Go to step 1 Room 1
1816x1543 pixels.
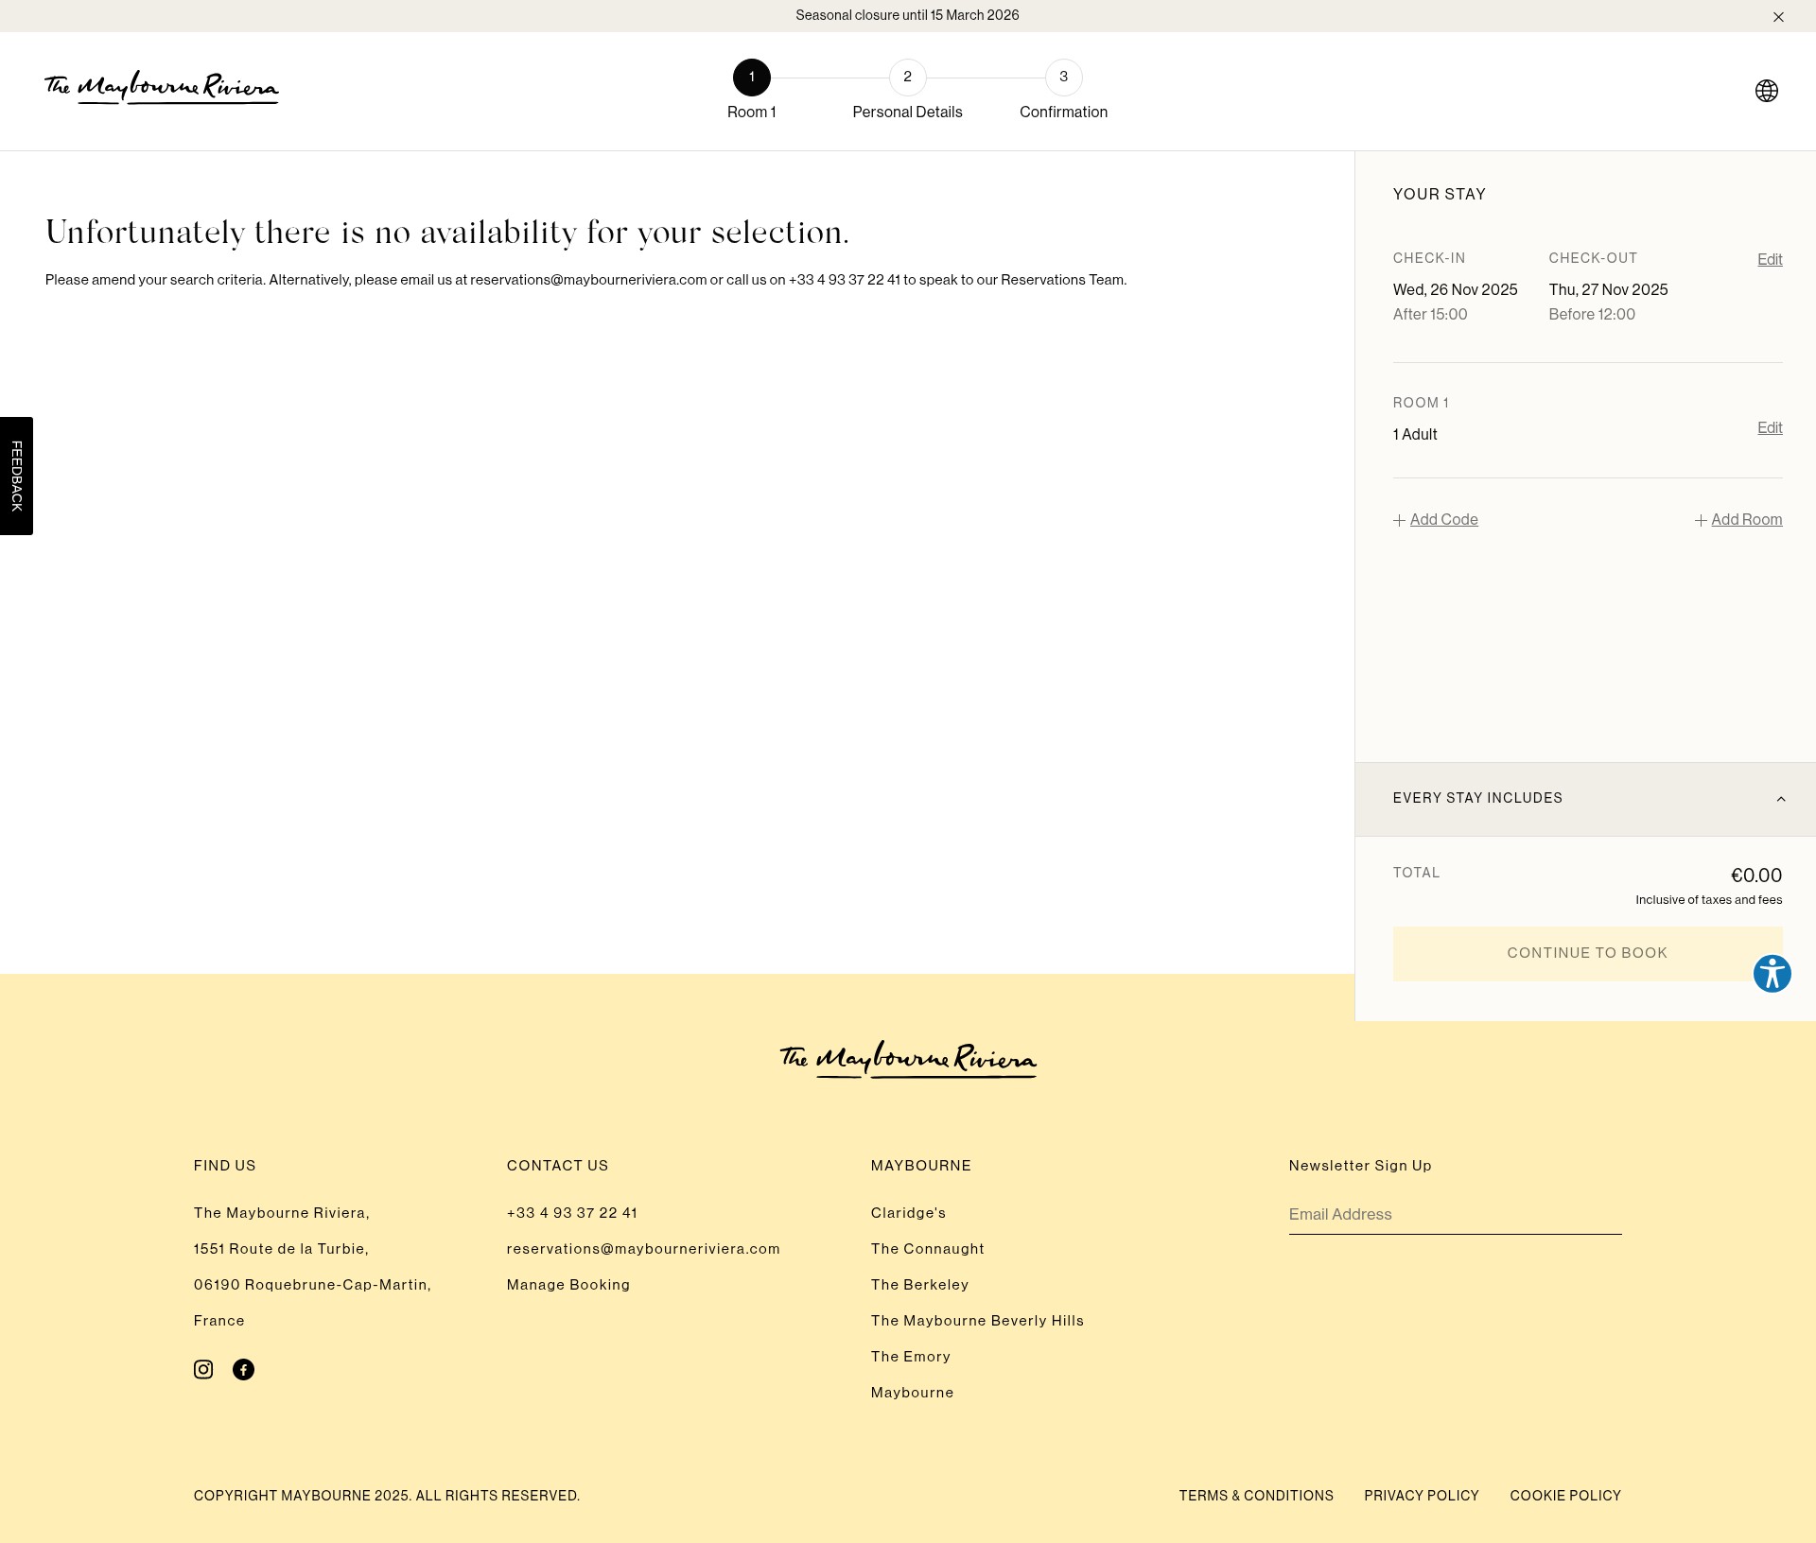751,91
